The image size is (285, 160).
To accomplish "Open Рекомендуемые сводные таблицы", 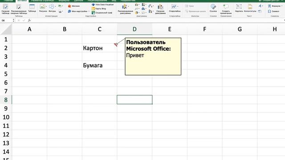I will coord(19,9).
